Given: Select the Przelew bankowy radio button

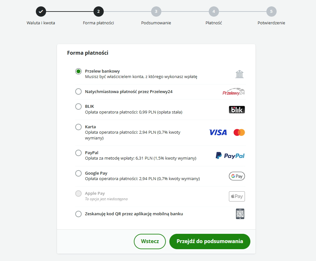Looking at the screenshot, I should pyautogui.click(x=78, y=71).
